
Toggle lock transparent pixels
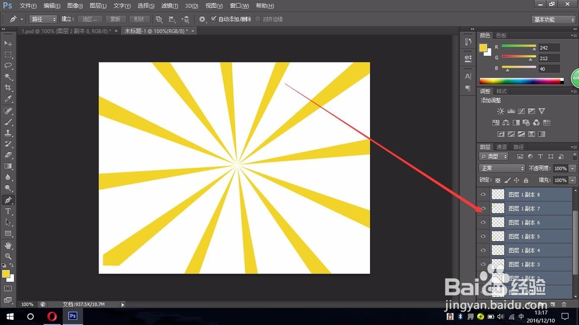pyautogui.click(x=498, y=180)
